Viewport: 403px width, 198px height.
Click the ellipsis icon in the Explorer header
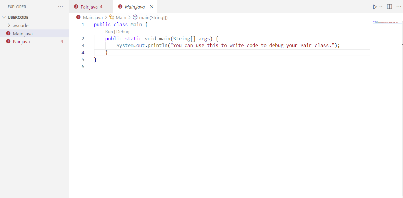coord(61,6)
